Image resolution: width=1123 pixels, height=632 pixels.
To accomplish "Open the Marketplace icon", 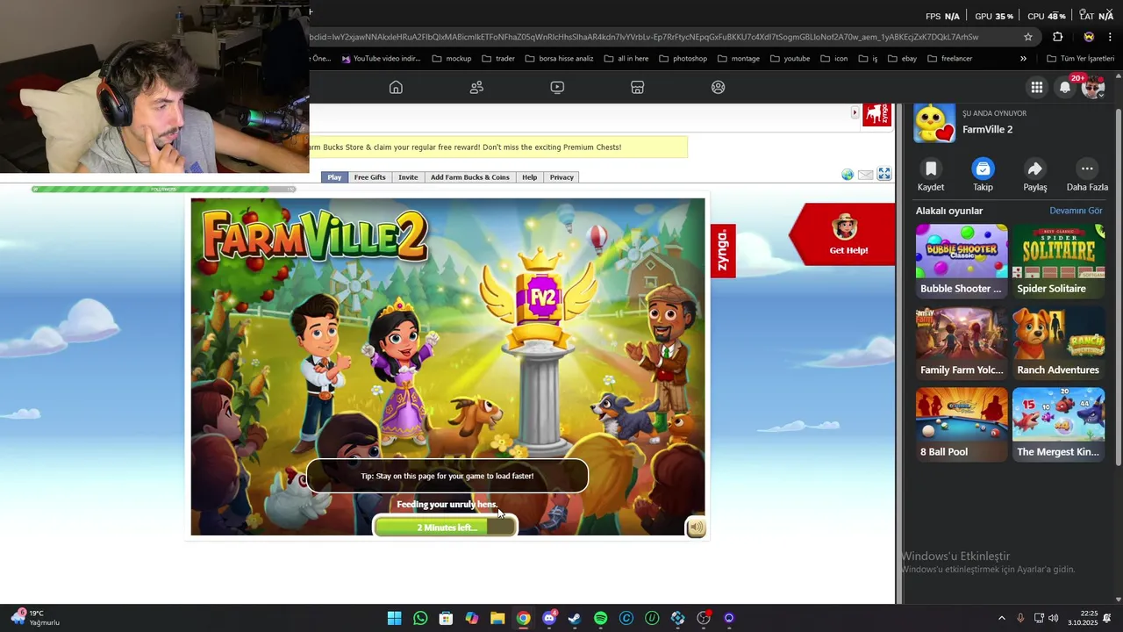I will coord(638,87).
